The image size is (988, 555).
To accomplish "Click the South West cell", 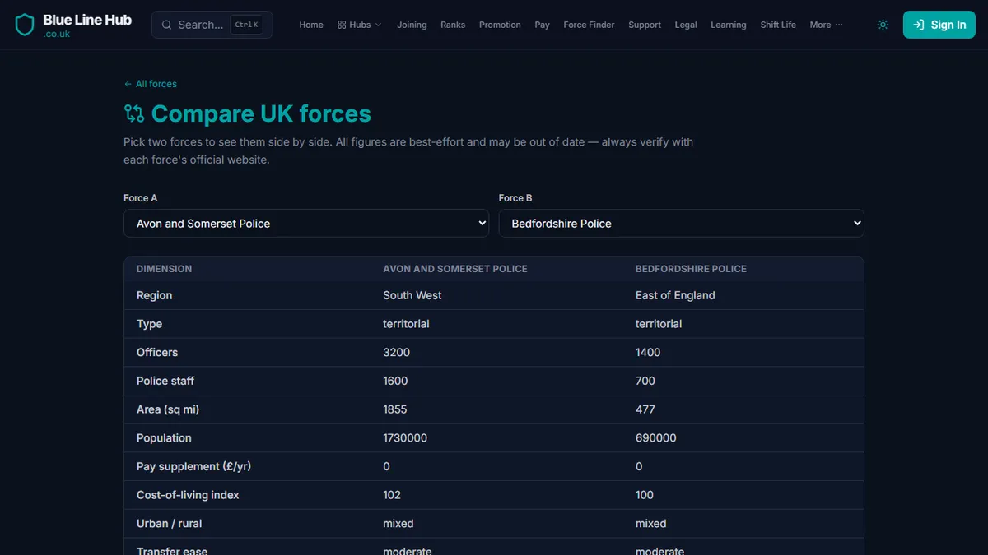I will pos(412,295).
